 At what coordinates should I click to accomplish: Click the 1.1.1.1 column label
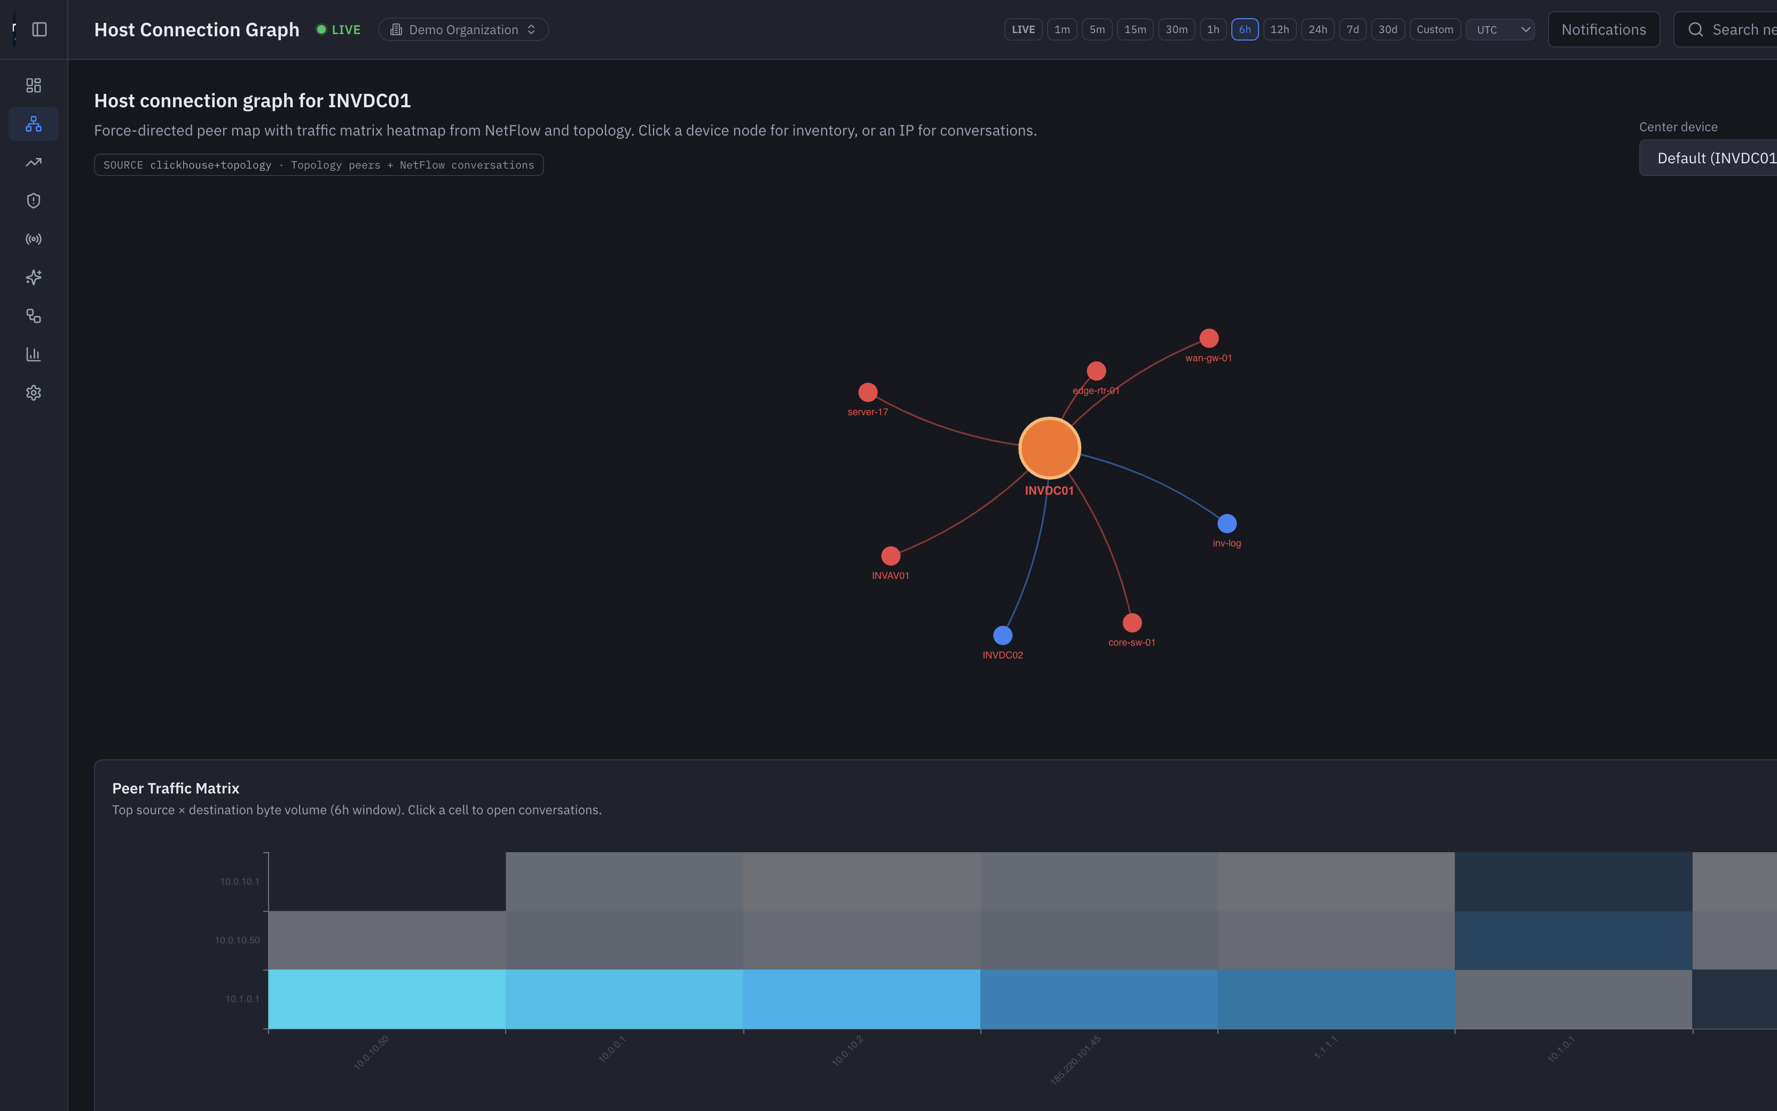pos(1326,1047)
